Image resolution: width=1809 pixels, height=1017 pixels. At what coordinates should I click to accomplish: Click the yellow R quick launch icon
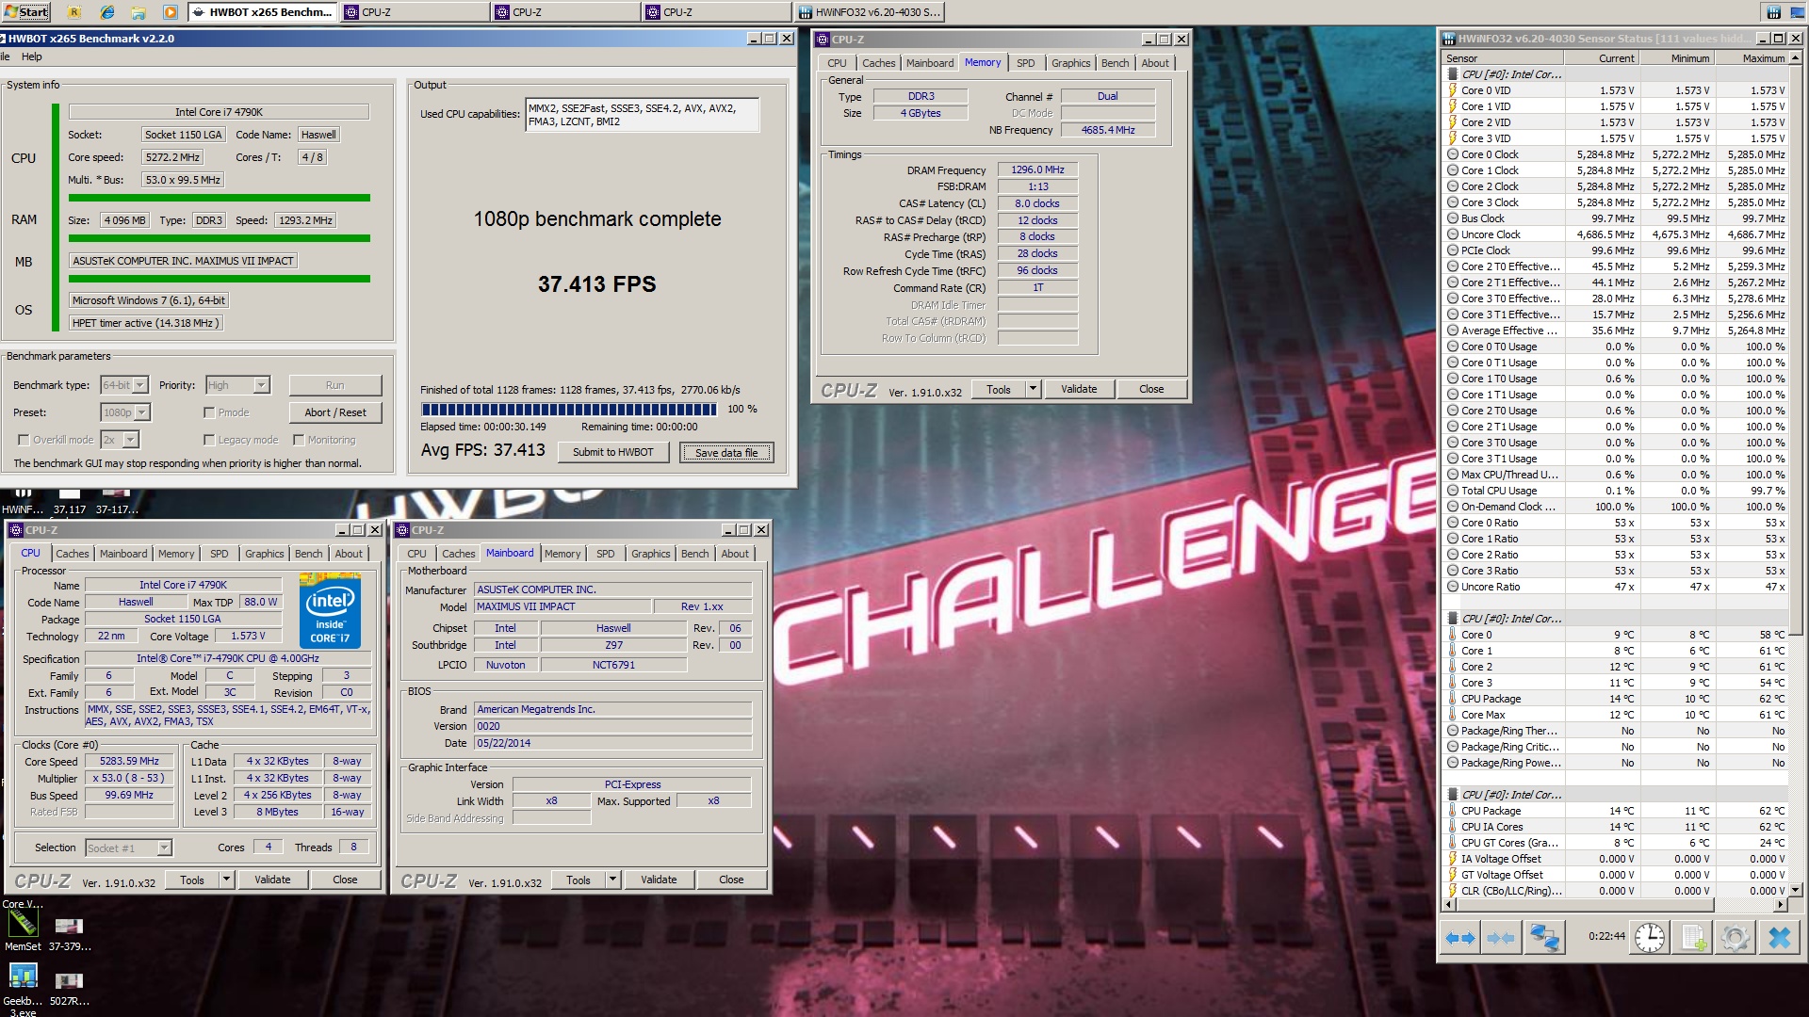[x=74, y=12]
